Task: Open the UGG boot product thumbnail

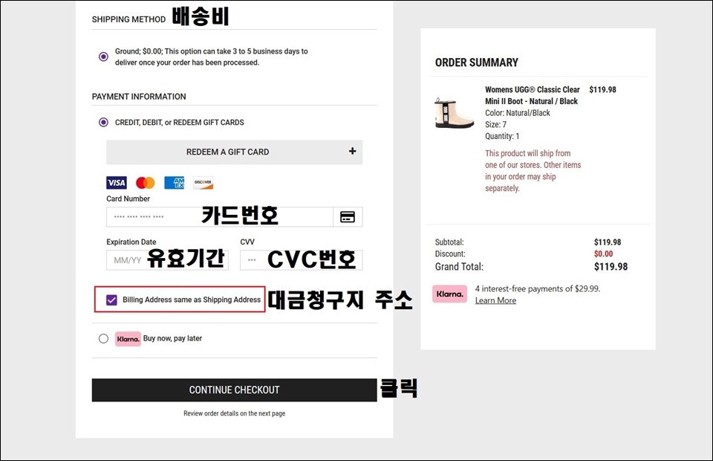Action: click(x=453, y=113)
